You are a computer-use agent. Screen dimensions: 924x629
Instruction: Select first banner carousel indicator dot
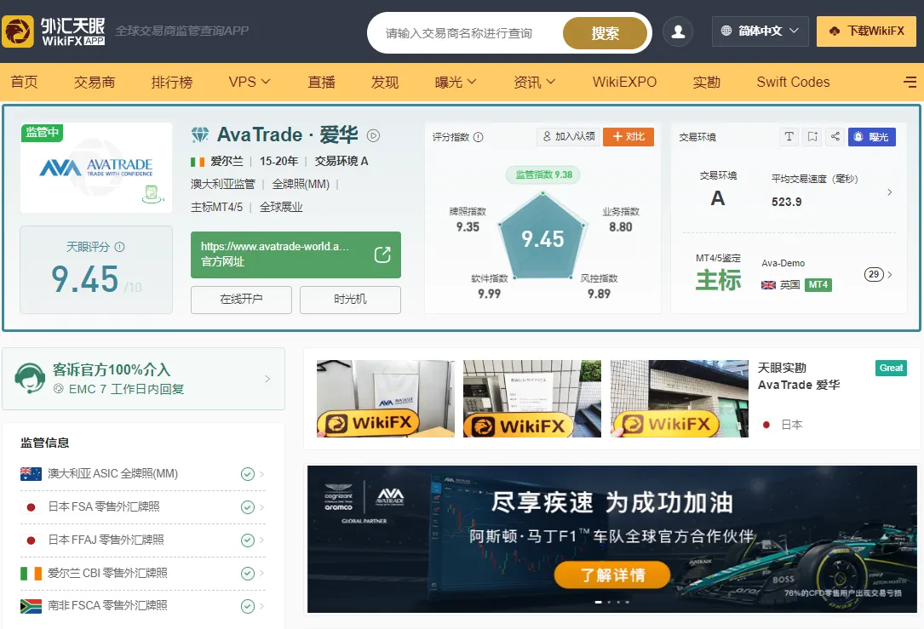pos(598,602)
